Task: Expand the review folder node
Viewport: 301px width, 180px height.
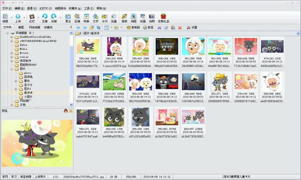Action: point(12,57)
